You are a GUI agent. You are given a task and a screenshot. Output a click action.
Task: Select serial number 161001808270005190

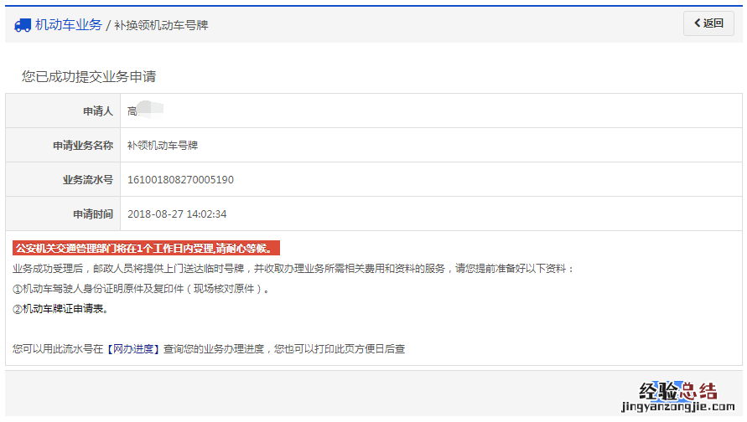click(x=180, y=180)
